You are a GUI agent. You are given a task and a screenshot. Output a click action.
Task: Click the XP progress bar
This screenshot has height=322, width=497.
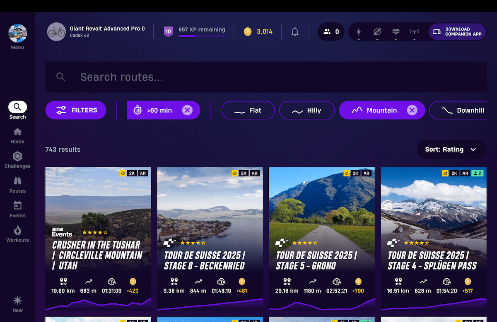coord(202,36)
